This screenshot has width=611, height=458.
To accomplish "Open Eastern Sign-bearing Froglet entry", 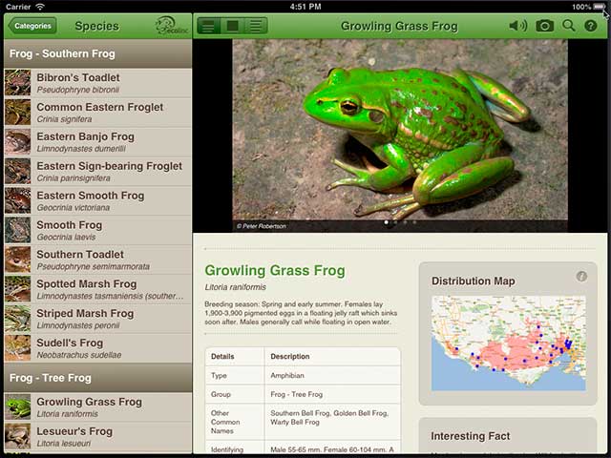I will pyautogui.click(x=97, y=172).
